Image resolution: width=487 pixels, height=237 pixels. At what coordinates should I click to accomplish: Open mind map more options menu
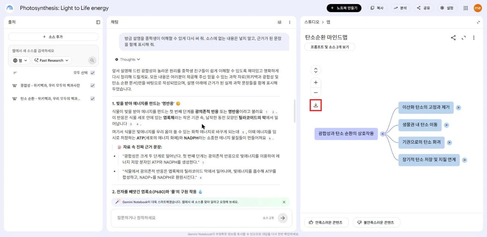(474, 37)
